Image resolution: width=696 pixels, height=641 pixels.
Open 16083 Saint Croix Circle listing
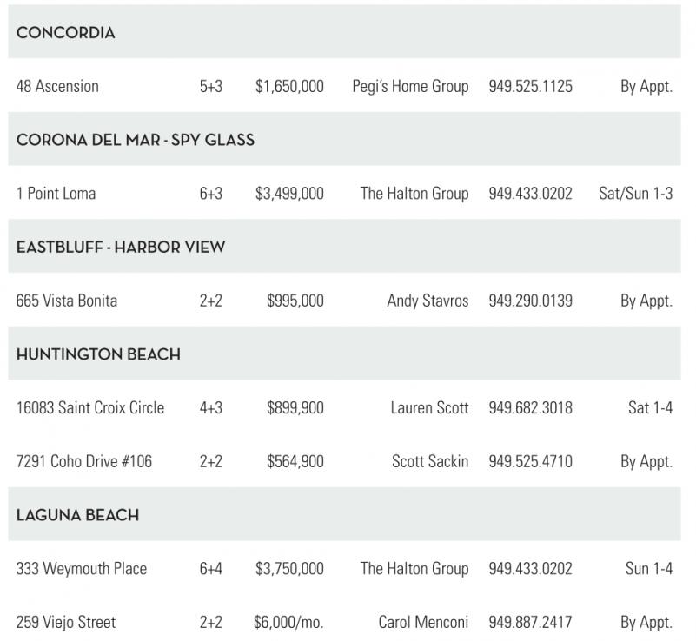(x=90, y=408)
